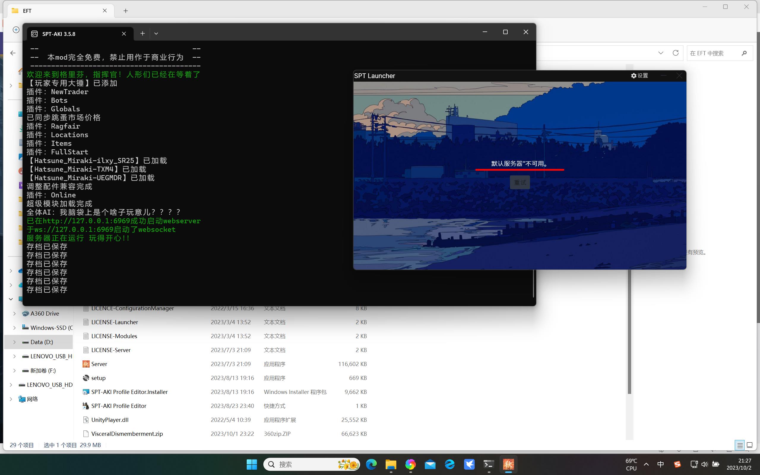Close the SPT-AKI 3.5.8 terminal tab
The image size is (760, 475).
(124, 34)
